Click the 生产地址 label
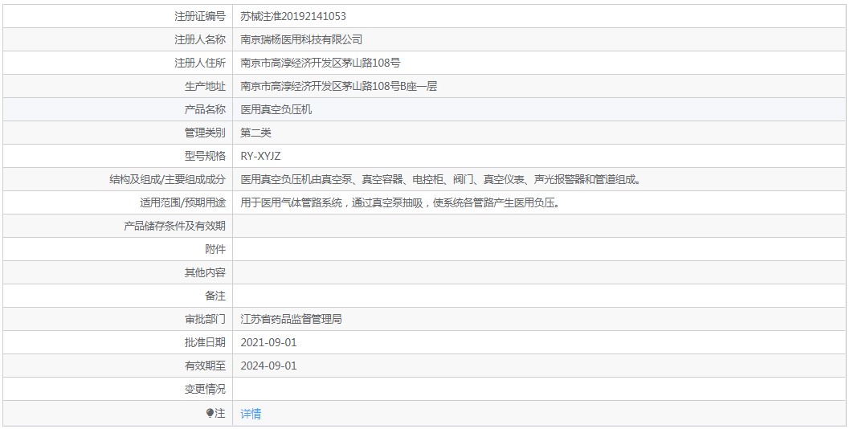Viewport: 850px width, 429px height. point(205,86)
